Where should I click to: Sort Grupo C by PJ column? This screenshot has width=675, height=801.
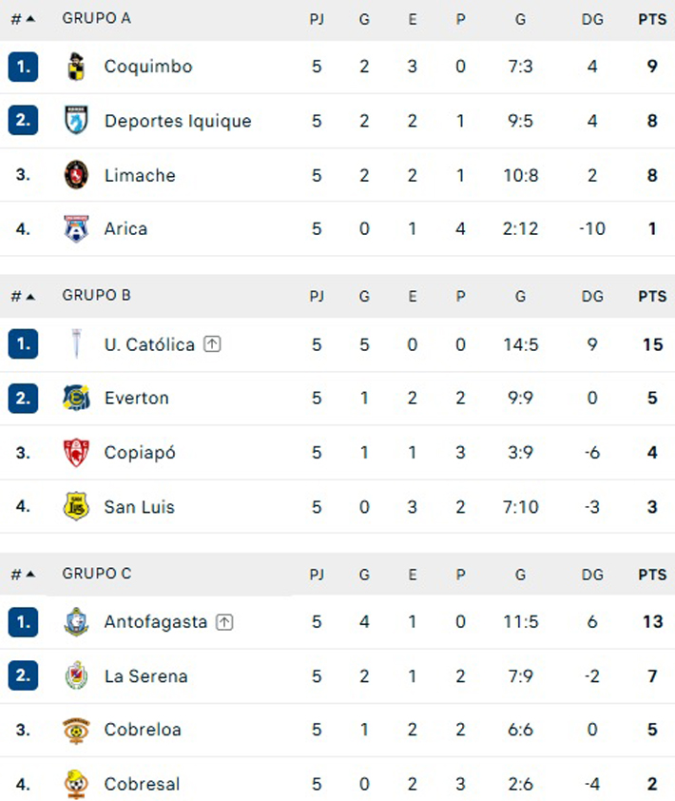317,575
